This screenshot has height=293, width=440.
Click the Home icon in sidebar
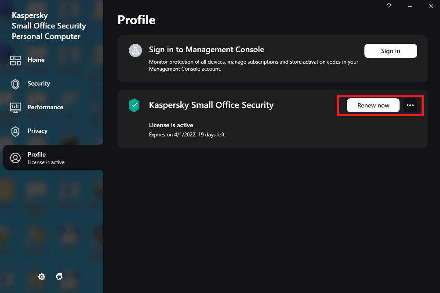[x=15, y=60]
